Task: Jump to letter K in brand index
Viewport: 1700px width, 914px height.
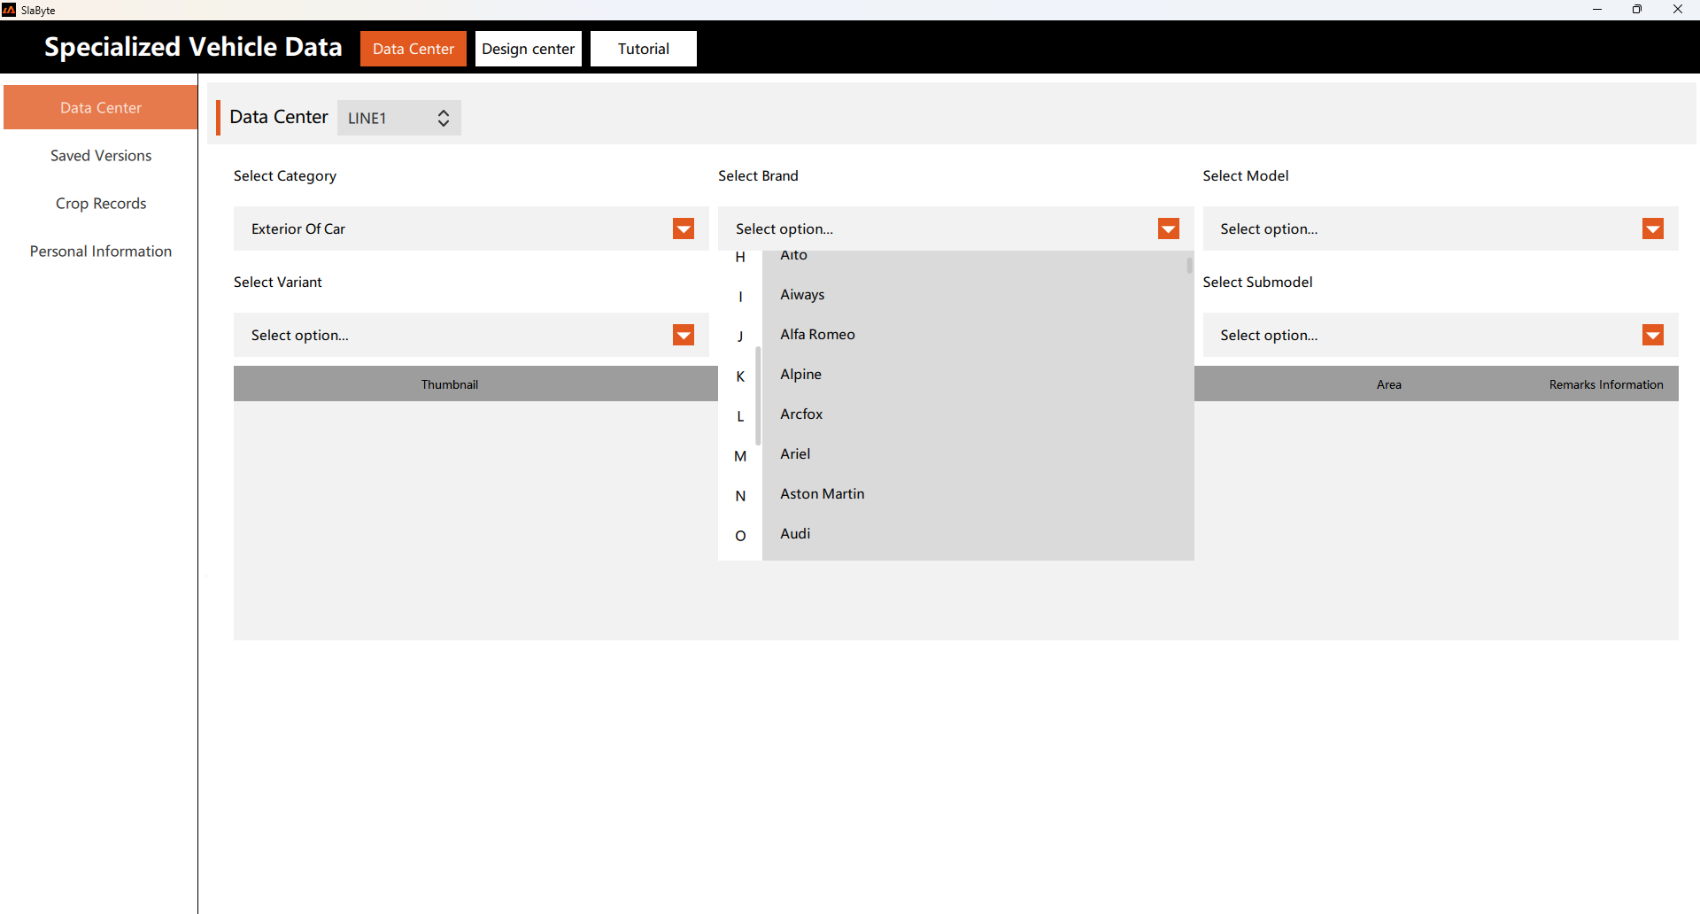Action: point(740,376)
